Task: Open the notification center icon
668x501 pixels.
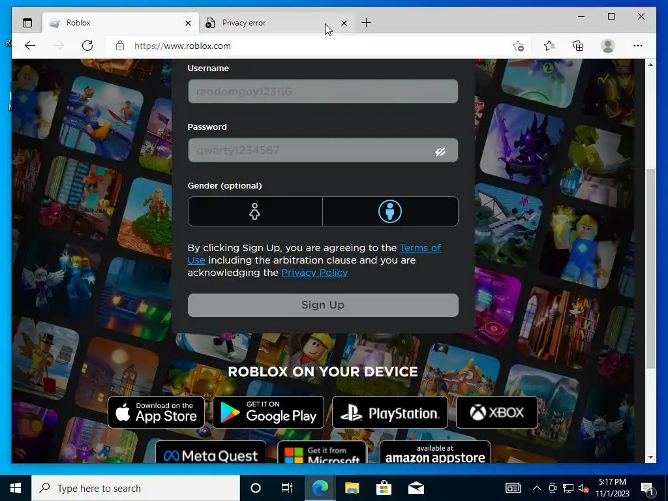Action: [x=647, y=489]
